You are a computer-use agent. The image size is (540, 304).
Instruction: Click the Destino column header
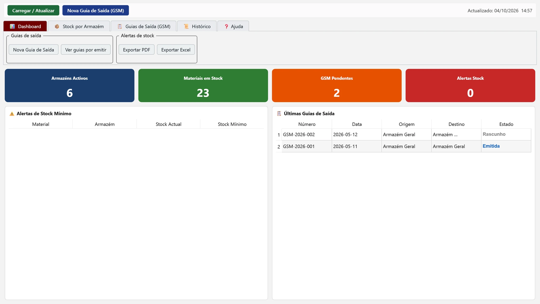point(456,124)
